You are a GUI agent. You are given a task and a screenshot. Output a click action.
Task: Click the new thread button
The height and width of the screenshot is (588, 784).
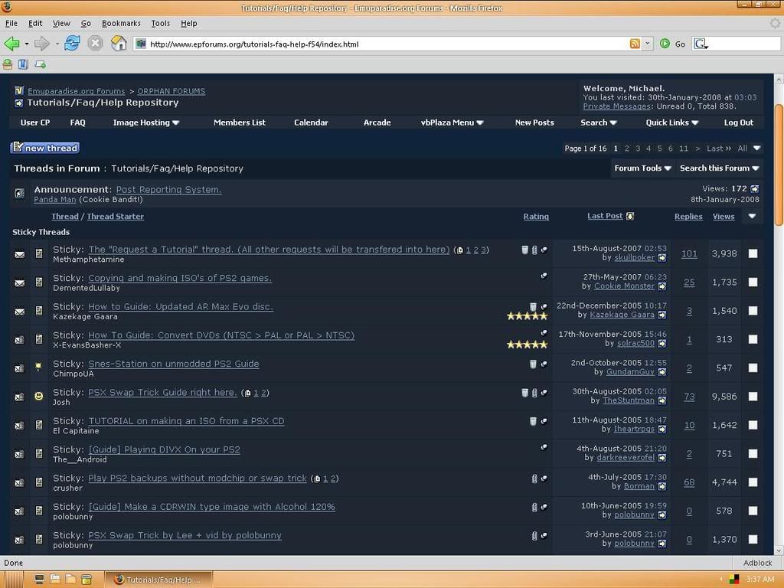(x=45, y=148)
